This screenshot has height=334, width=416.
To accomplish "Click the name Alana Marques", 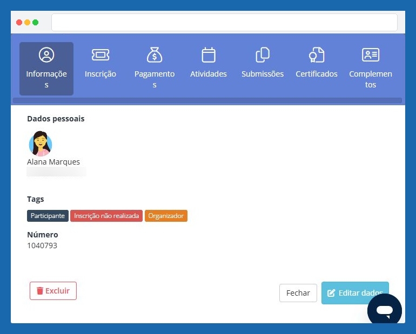I will pos(53,162).
